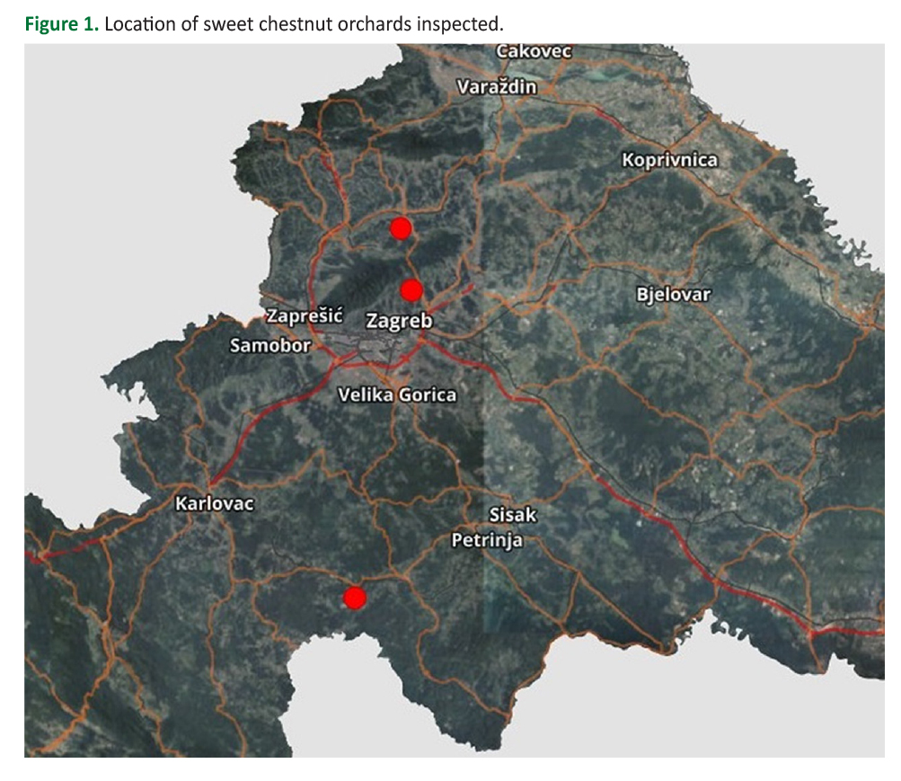Click the Zagreb city label
This screenshot has height=781, width=901.
pyautogui.click(x=399, y=321)
